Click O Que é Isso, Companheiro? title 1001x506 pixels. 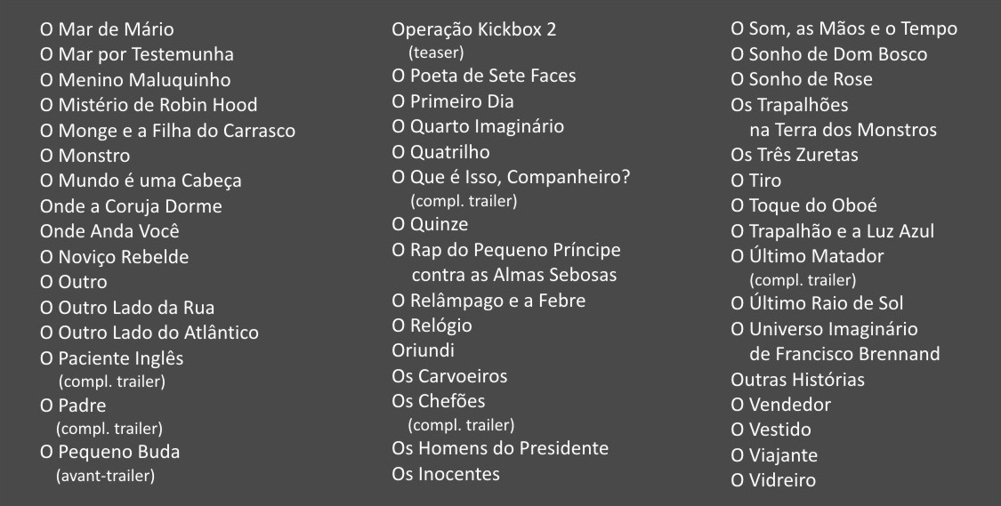[x=511, y=177]
